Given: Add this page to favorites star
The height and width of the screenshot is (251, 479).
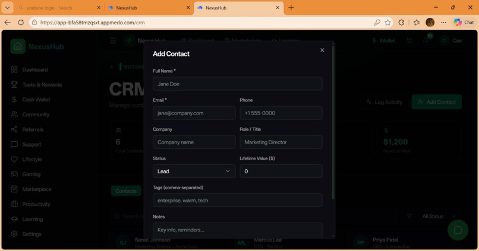Looking at the screenshot, I should point(387,23).
